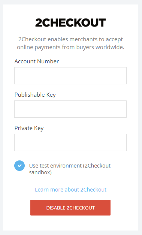The height and width of the screenshot is (235, 142).
Task: Focus the Account Number input field
Action: coord(70,76)
